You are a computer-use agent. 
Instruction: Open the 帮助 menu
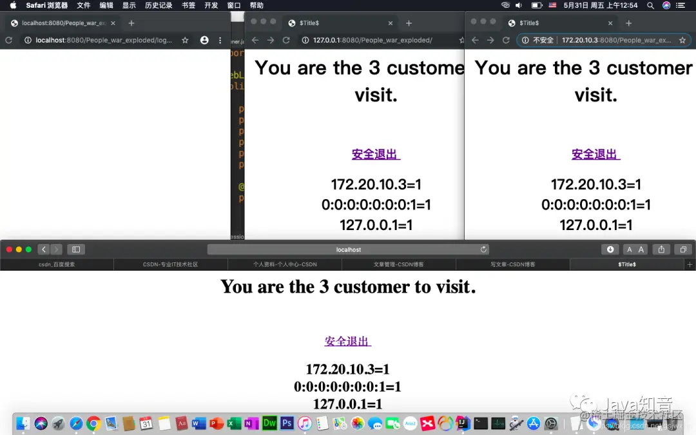[256, 5]
